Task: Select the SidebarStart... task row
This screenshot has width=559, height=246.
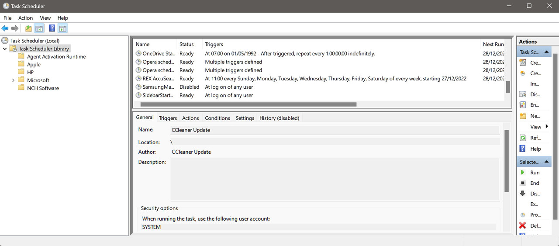Action: coord(319,95)
